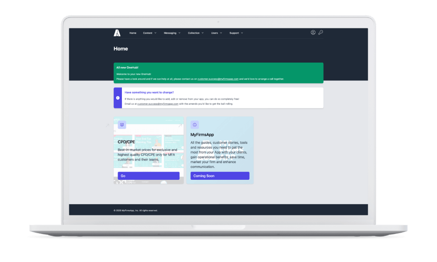Click the exclamation alert icon in the notice

tap(118, 98)
